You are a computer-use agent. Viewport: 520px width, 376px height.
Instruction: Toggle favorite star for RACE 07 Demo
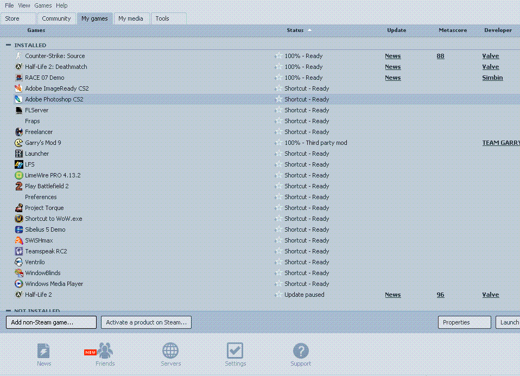click(278, 78)
